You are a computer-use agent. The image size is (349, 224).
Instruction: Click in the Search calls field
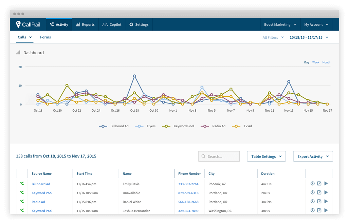[x=219, y=156]
